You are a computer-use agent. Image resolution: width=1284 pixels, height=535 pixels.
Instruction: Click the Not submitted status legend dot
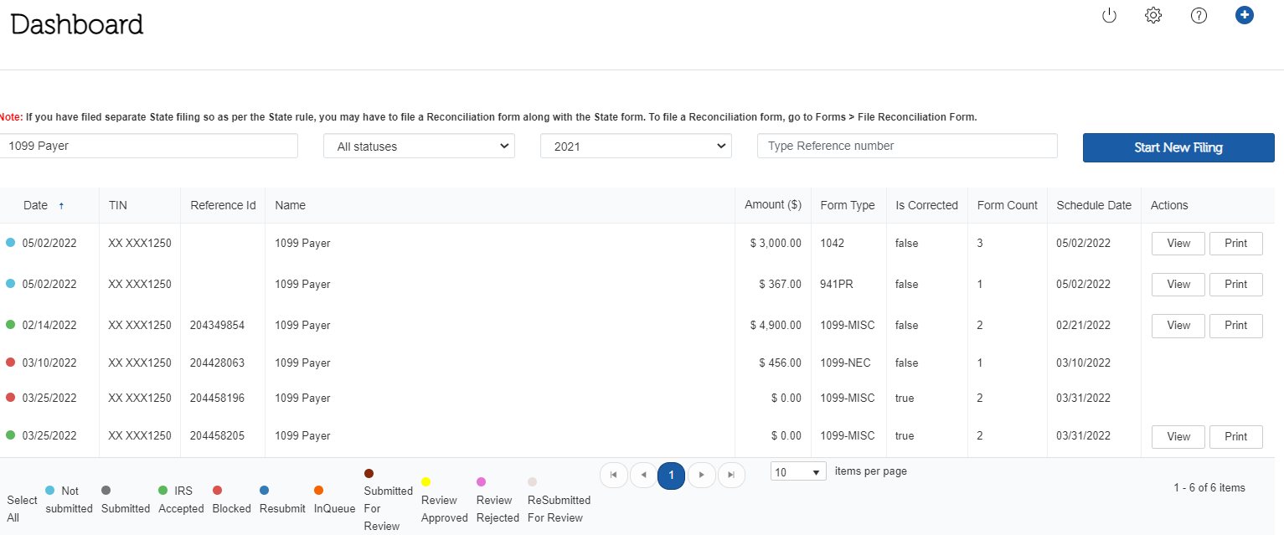click(x=50, y=491)
